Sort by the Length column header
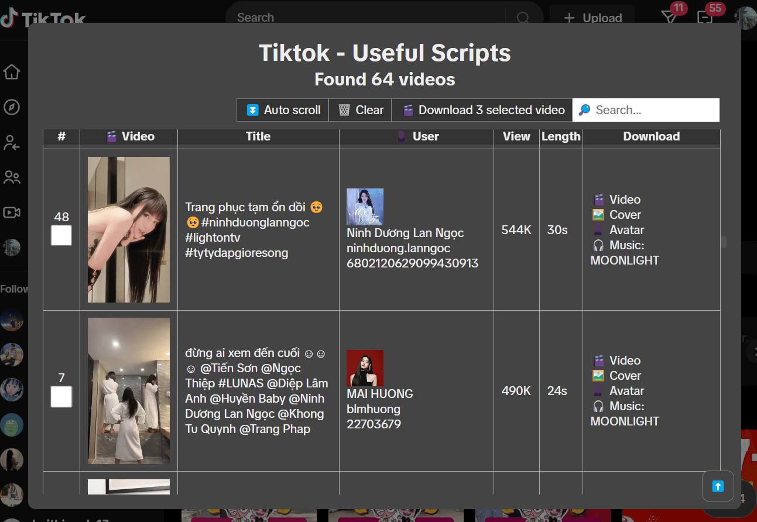The width and height of the screenshot is (757, 522). [x=561, y=136]
